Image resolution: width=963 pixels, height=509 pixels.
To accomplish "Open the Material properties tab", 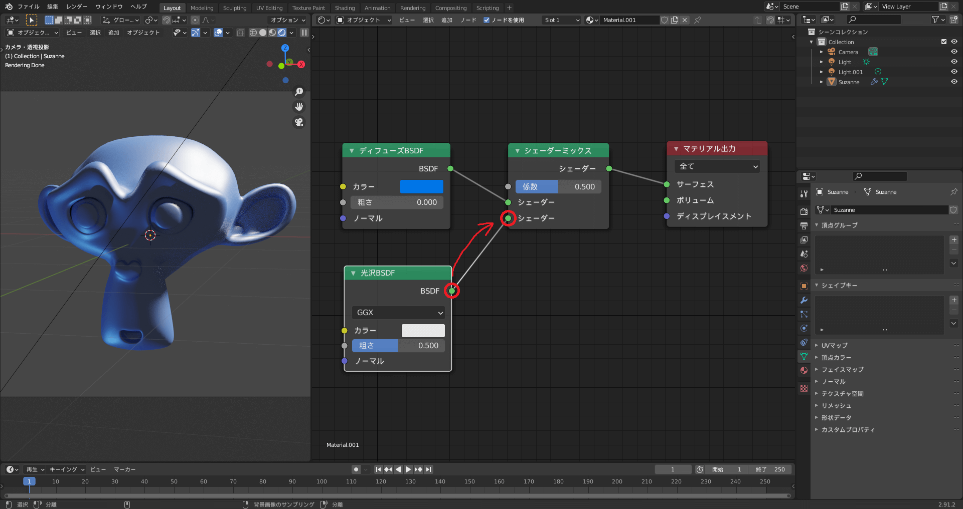I will pyautogui.click(x=804, y=370).
